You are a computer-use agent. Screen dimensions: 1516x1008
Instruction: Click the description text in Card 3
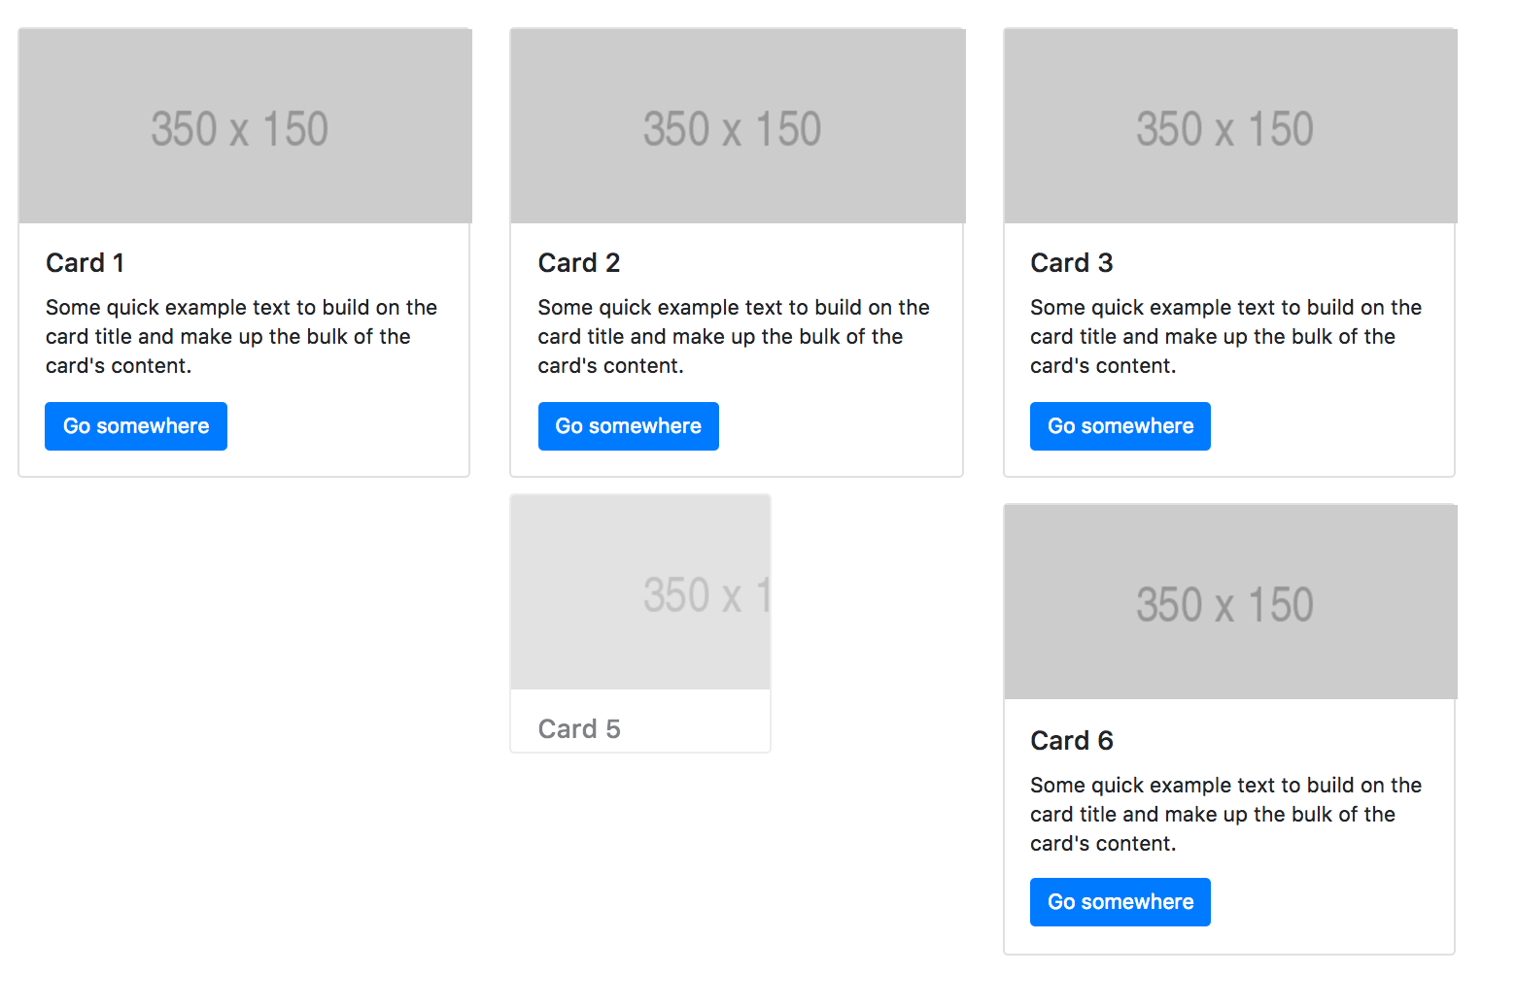coord(1225,337)
